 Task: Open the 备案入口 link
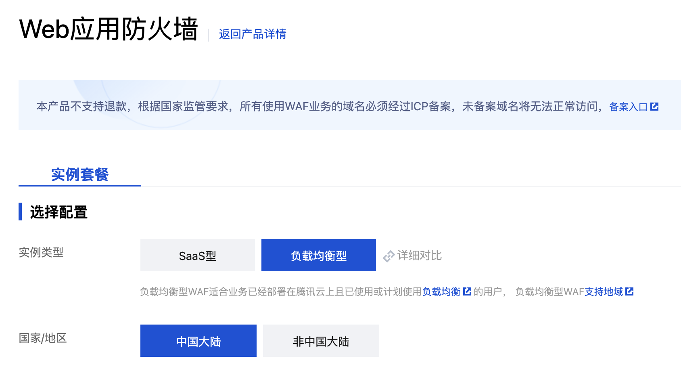[x=628, y=107]
